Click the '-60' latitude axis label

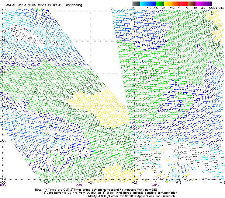[x=3, y=179]
